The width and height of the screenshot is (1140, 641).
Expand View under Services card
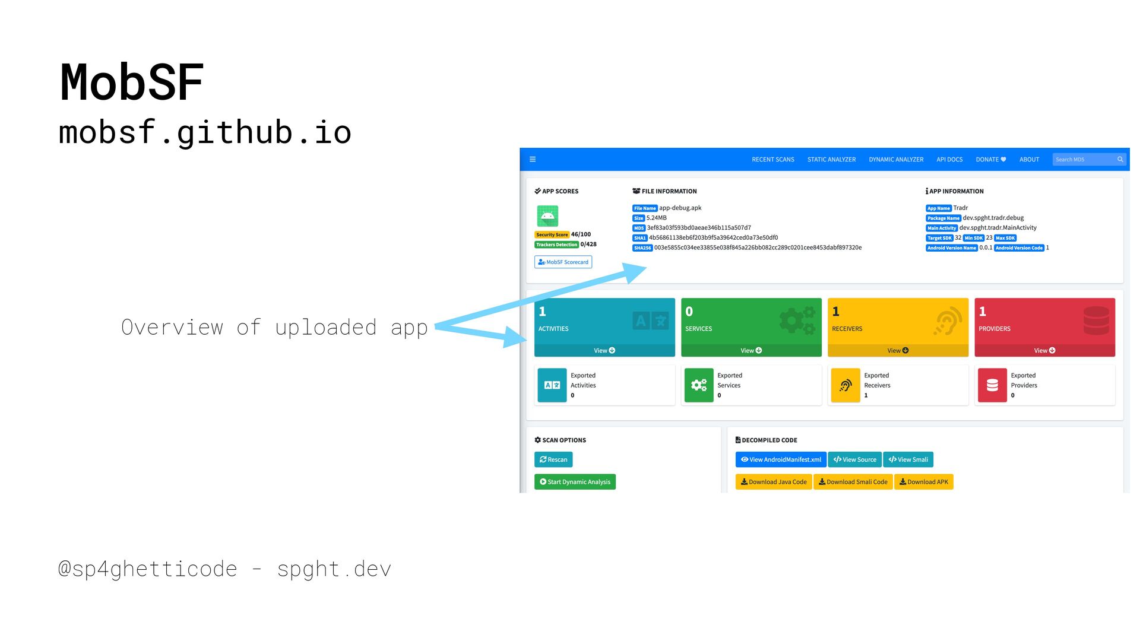(x=750, y=351)
